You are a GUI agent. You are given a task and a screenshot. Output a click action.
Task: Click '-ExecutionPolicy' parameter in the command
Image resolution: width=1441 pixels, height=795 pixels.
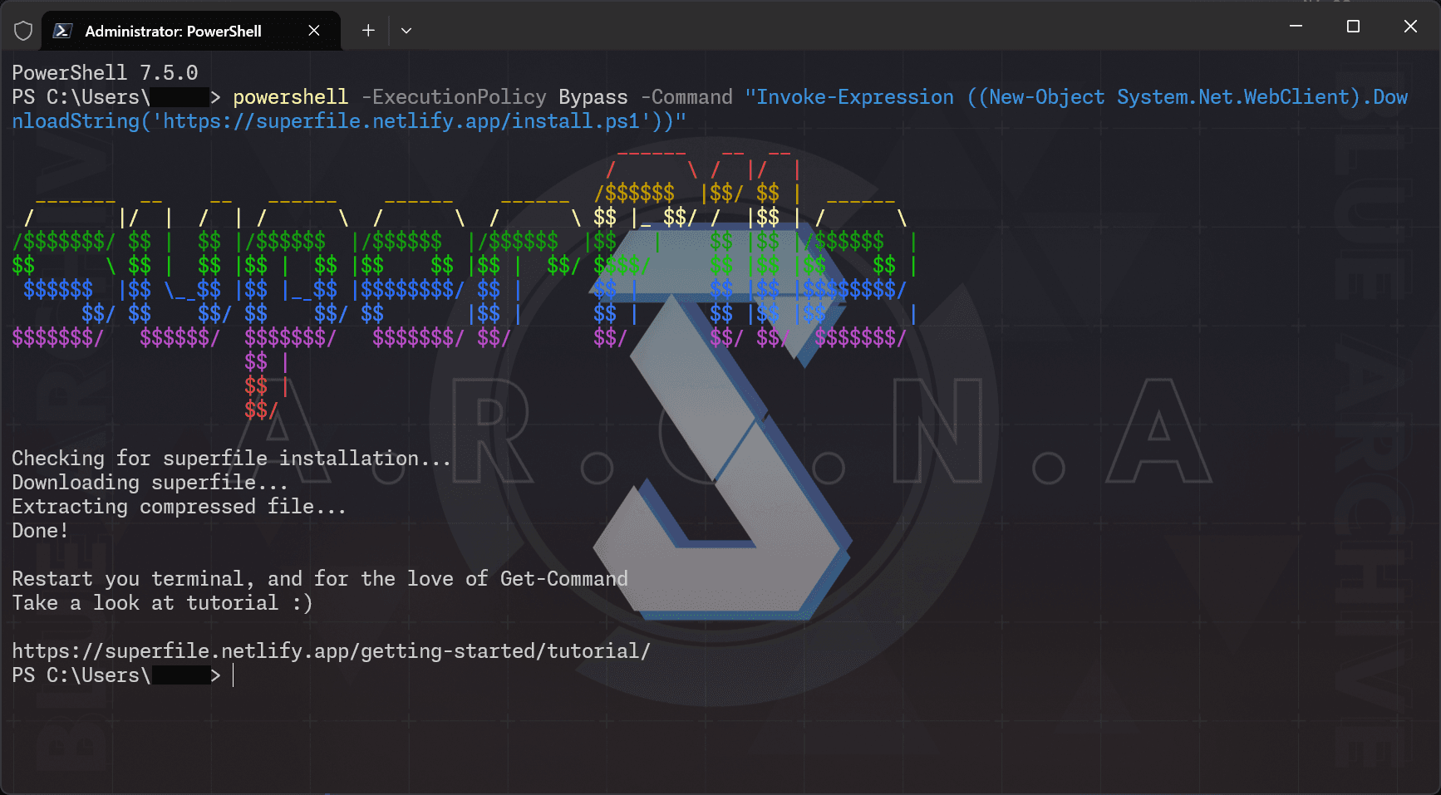click(454, 97)
